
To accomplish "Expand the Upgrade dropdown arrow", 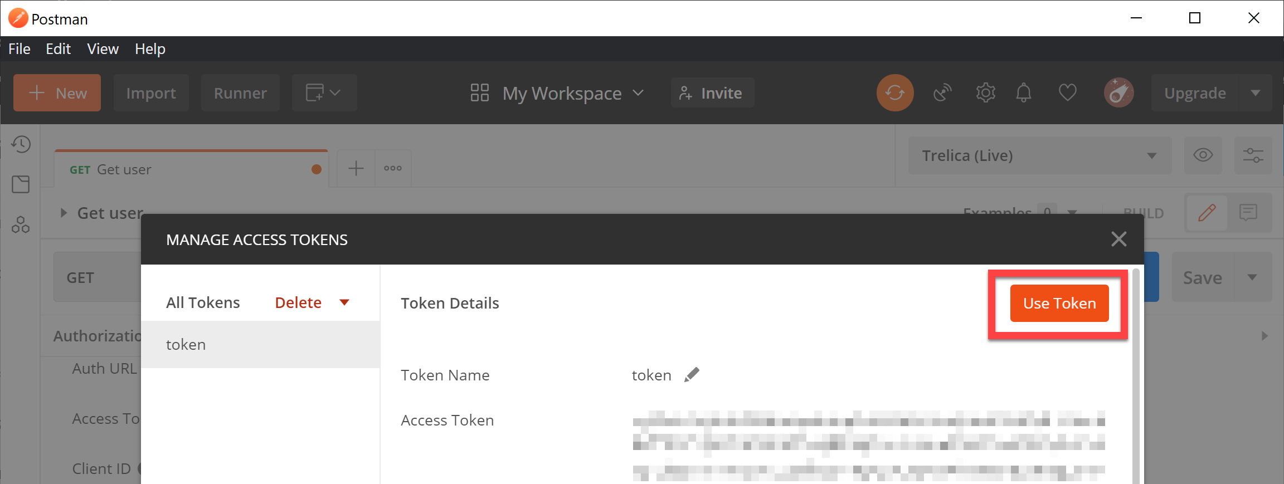I will coord(1256,93).
